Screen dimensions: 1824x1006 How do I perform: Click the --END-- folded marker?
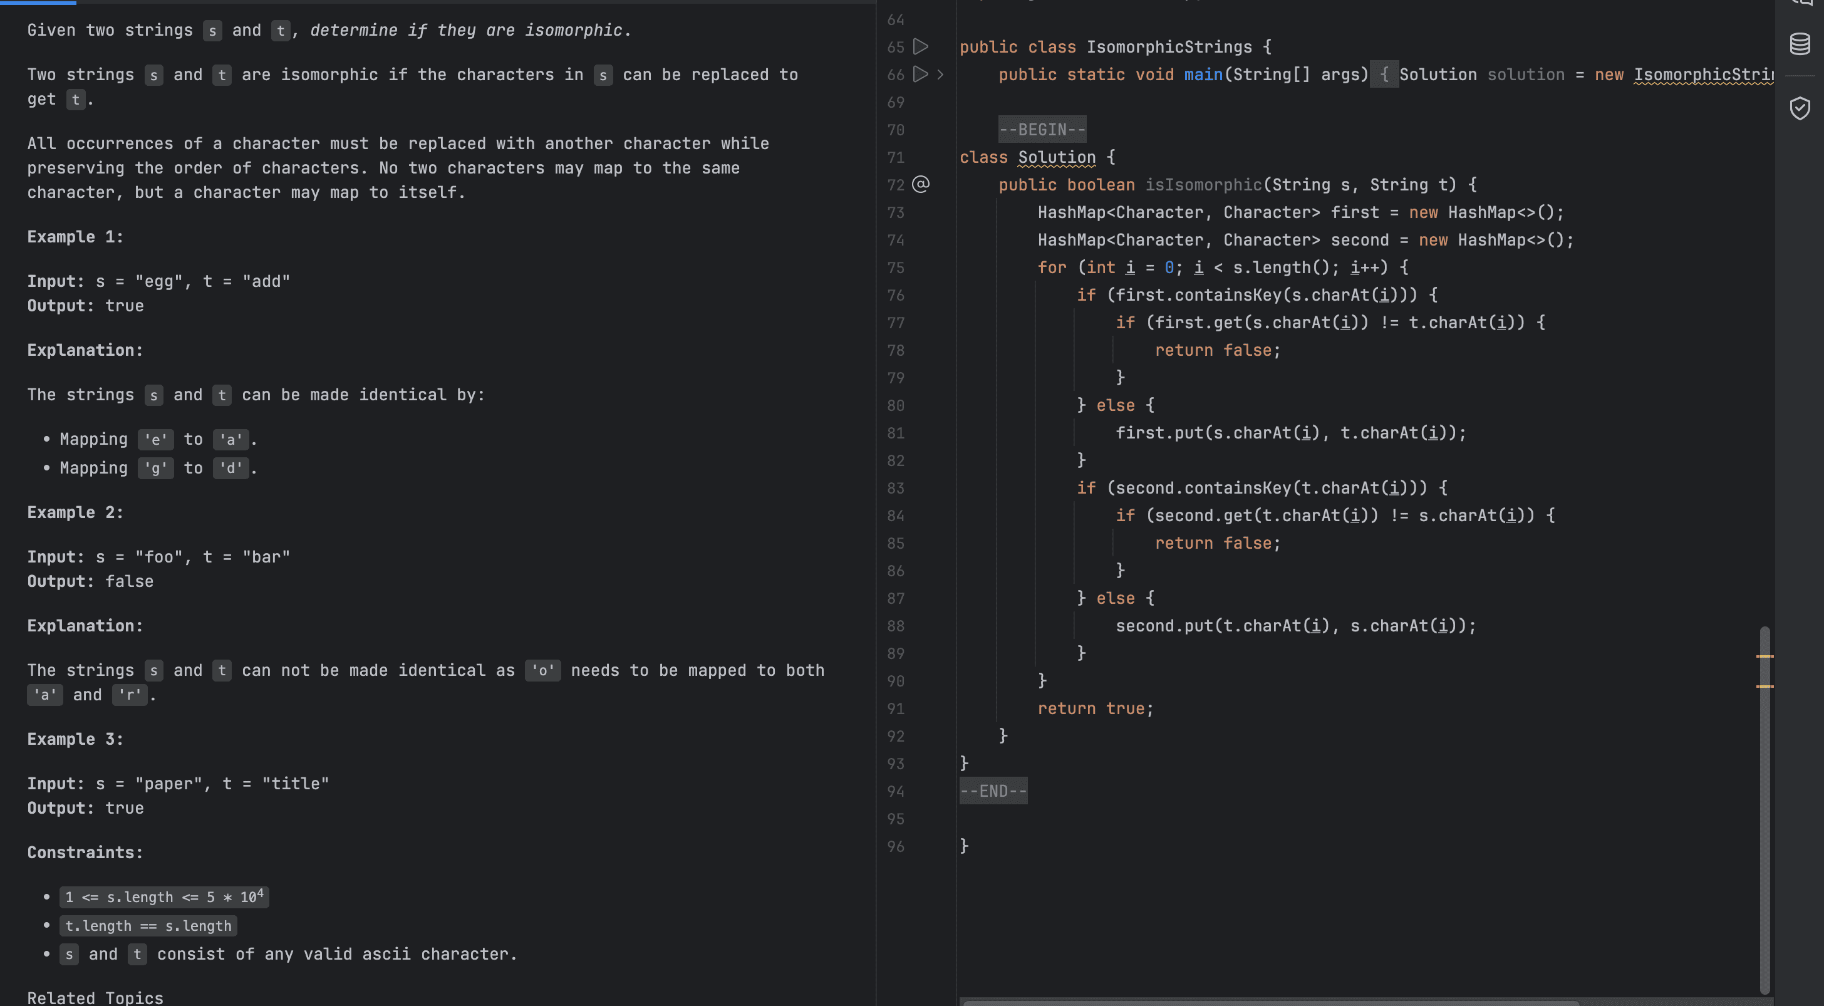pyautogui.click(x=993, y=791)
